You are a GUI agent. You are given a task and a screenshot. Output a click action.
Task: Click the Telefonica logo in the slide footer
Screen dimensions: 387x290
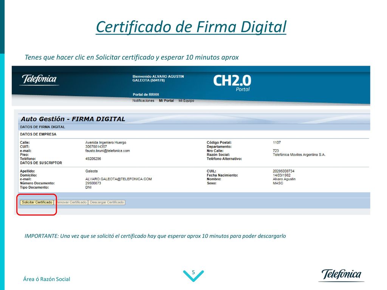(x=341, y=275)
